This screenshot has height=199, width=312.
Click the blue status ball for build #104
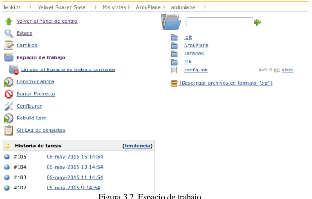pyautogui.click(x=7, y=167)
